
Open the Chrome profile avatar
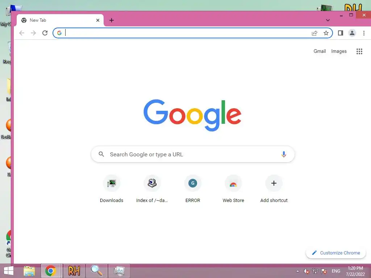tap(352, 33)
